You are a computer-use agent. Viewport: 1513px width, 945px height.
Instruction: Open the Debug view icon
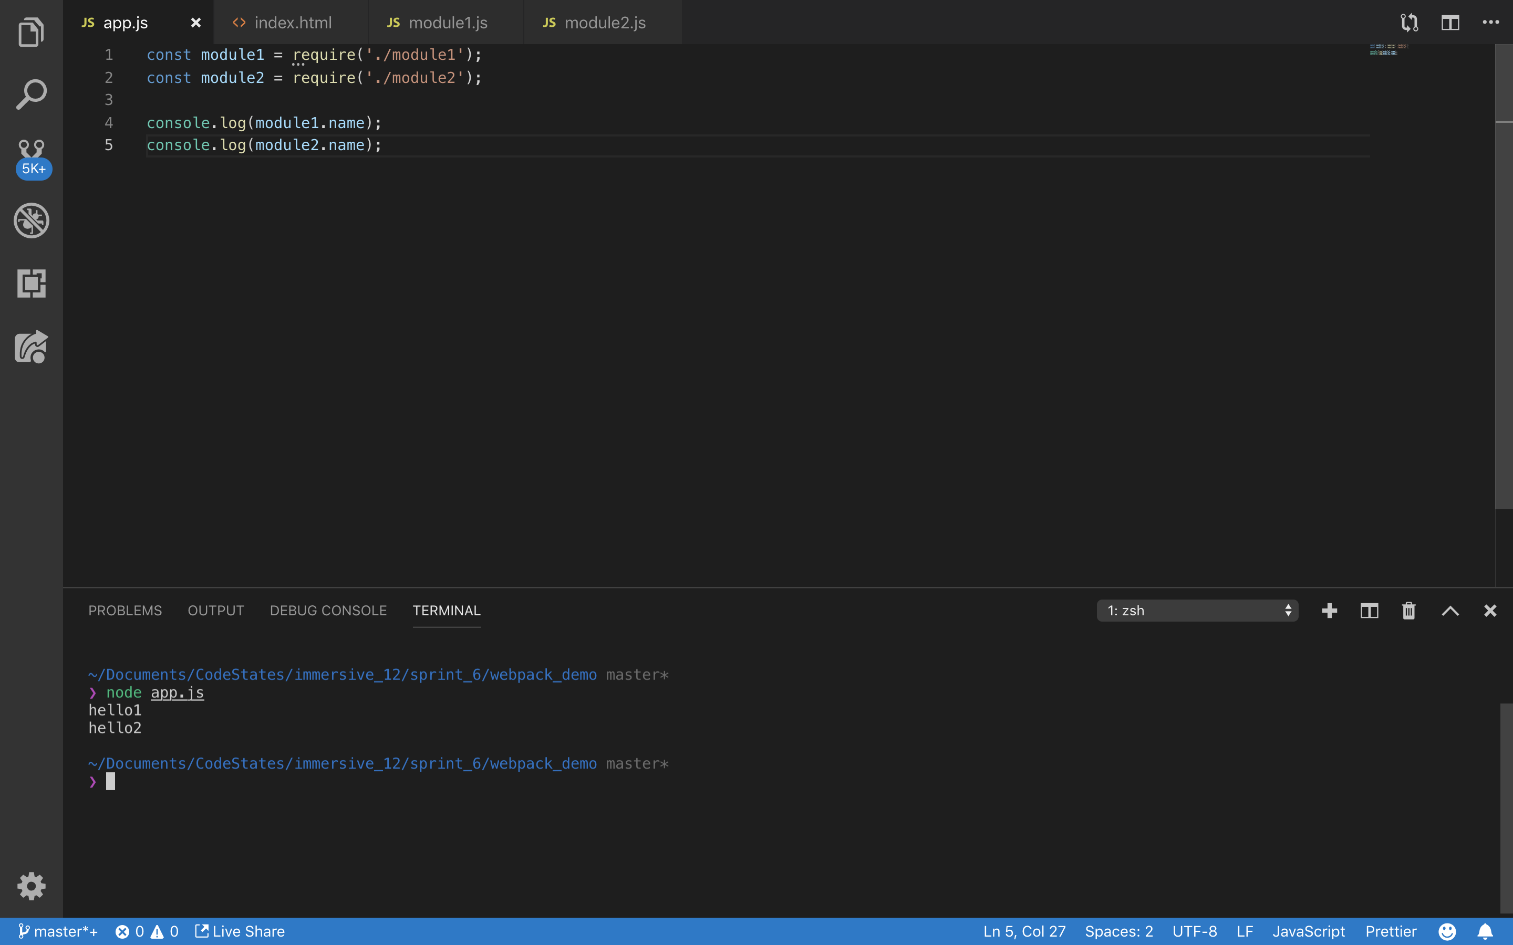pyautogui.click(x=32, y=220)
